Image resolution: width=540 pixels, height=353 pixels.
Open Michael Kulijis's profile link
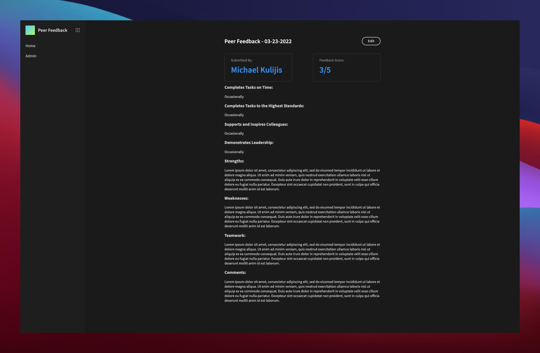(x=256, y=70)
